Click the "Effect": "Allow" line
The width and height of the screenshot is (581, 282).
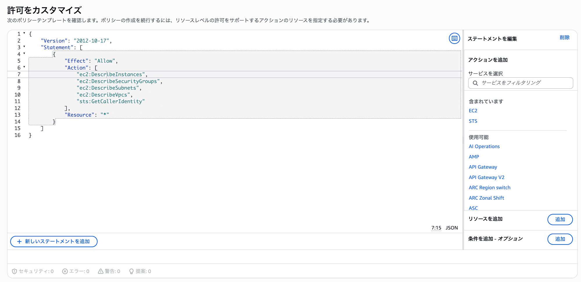pos(91,61)
